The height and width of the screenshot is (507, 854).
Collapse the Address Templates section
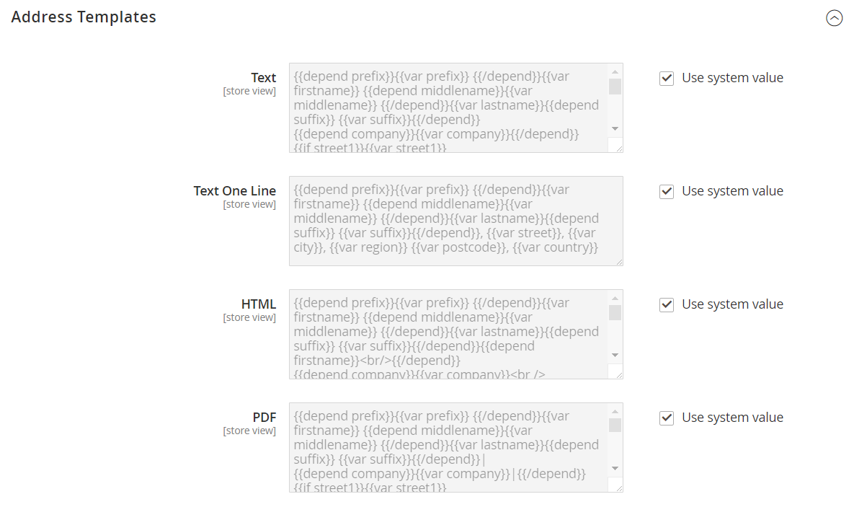pos(834,18)
